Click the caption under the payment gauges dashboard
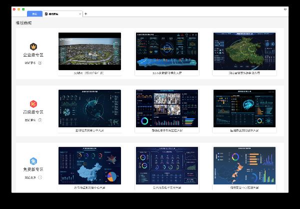Image resolution: width=300 pixels, height=209 pixels. pos(167,188)
